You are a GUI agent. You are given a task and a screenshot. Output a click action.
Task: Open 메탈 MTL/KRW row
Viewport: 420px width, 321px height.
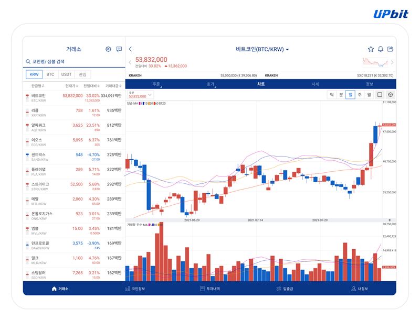[x=74, y=201]
